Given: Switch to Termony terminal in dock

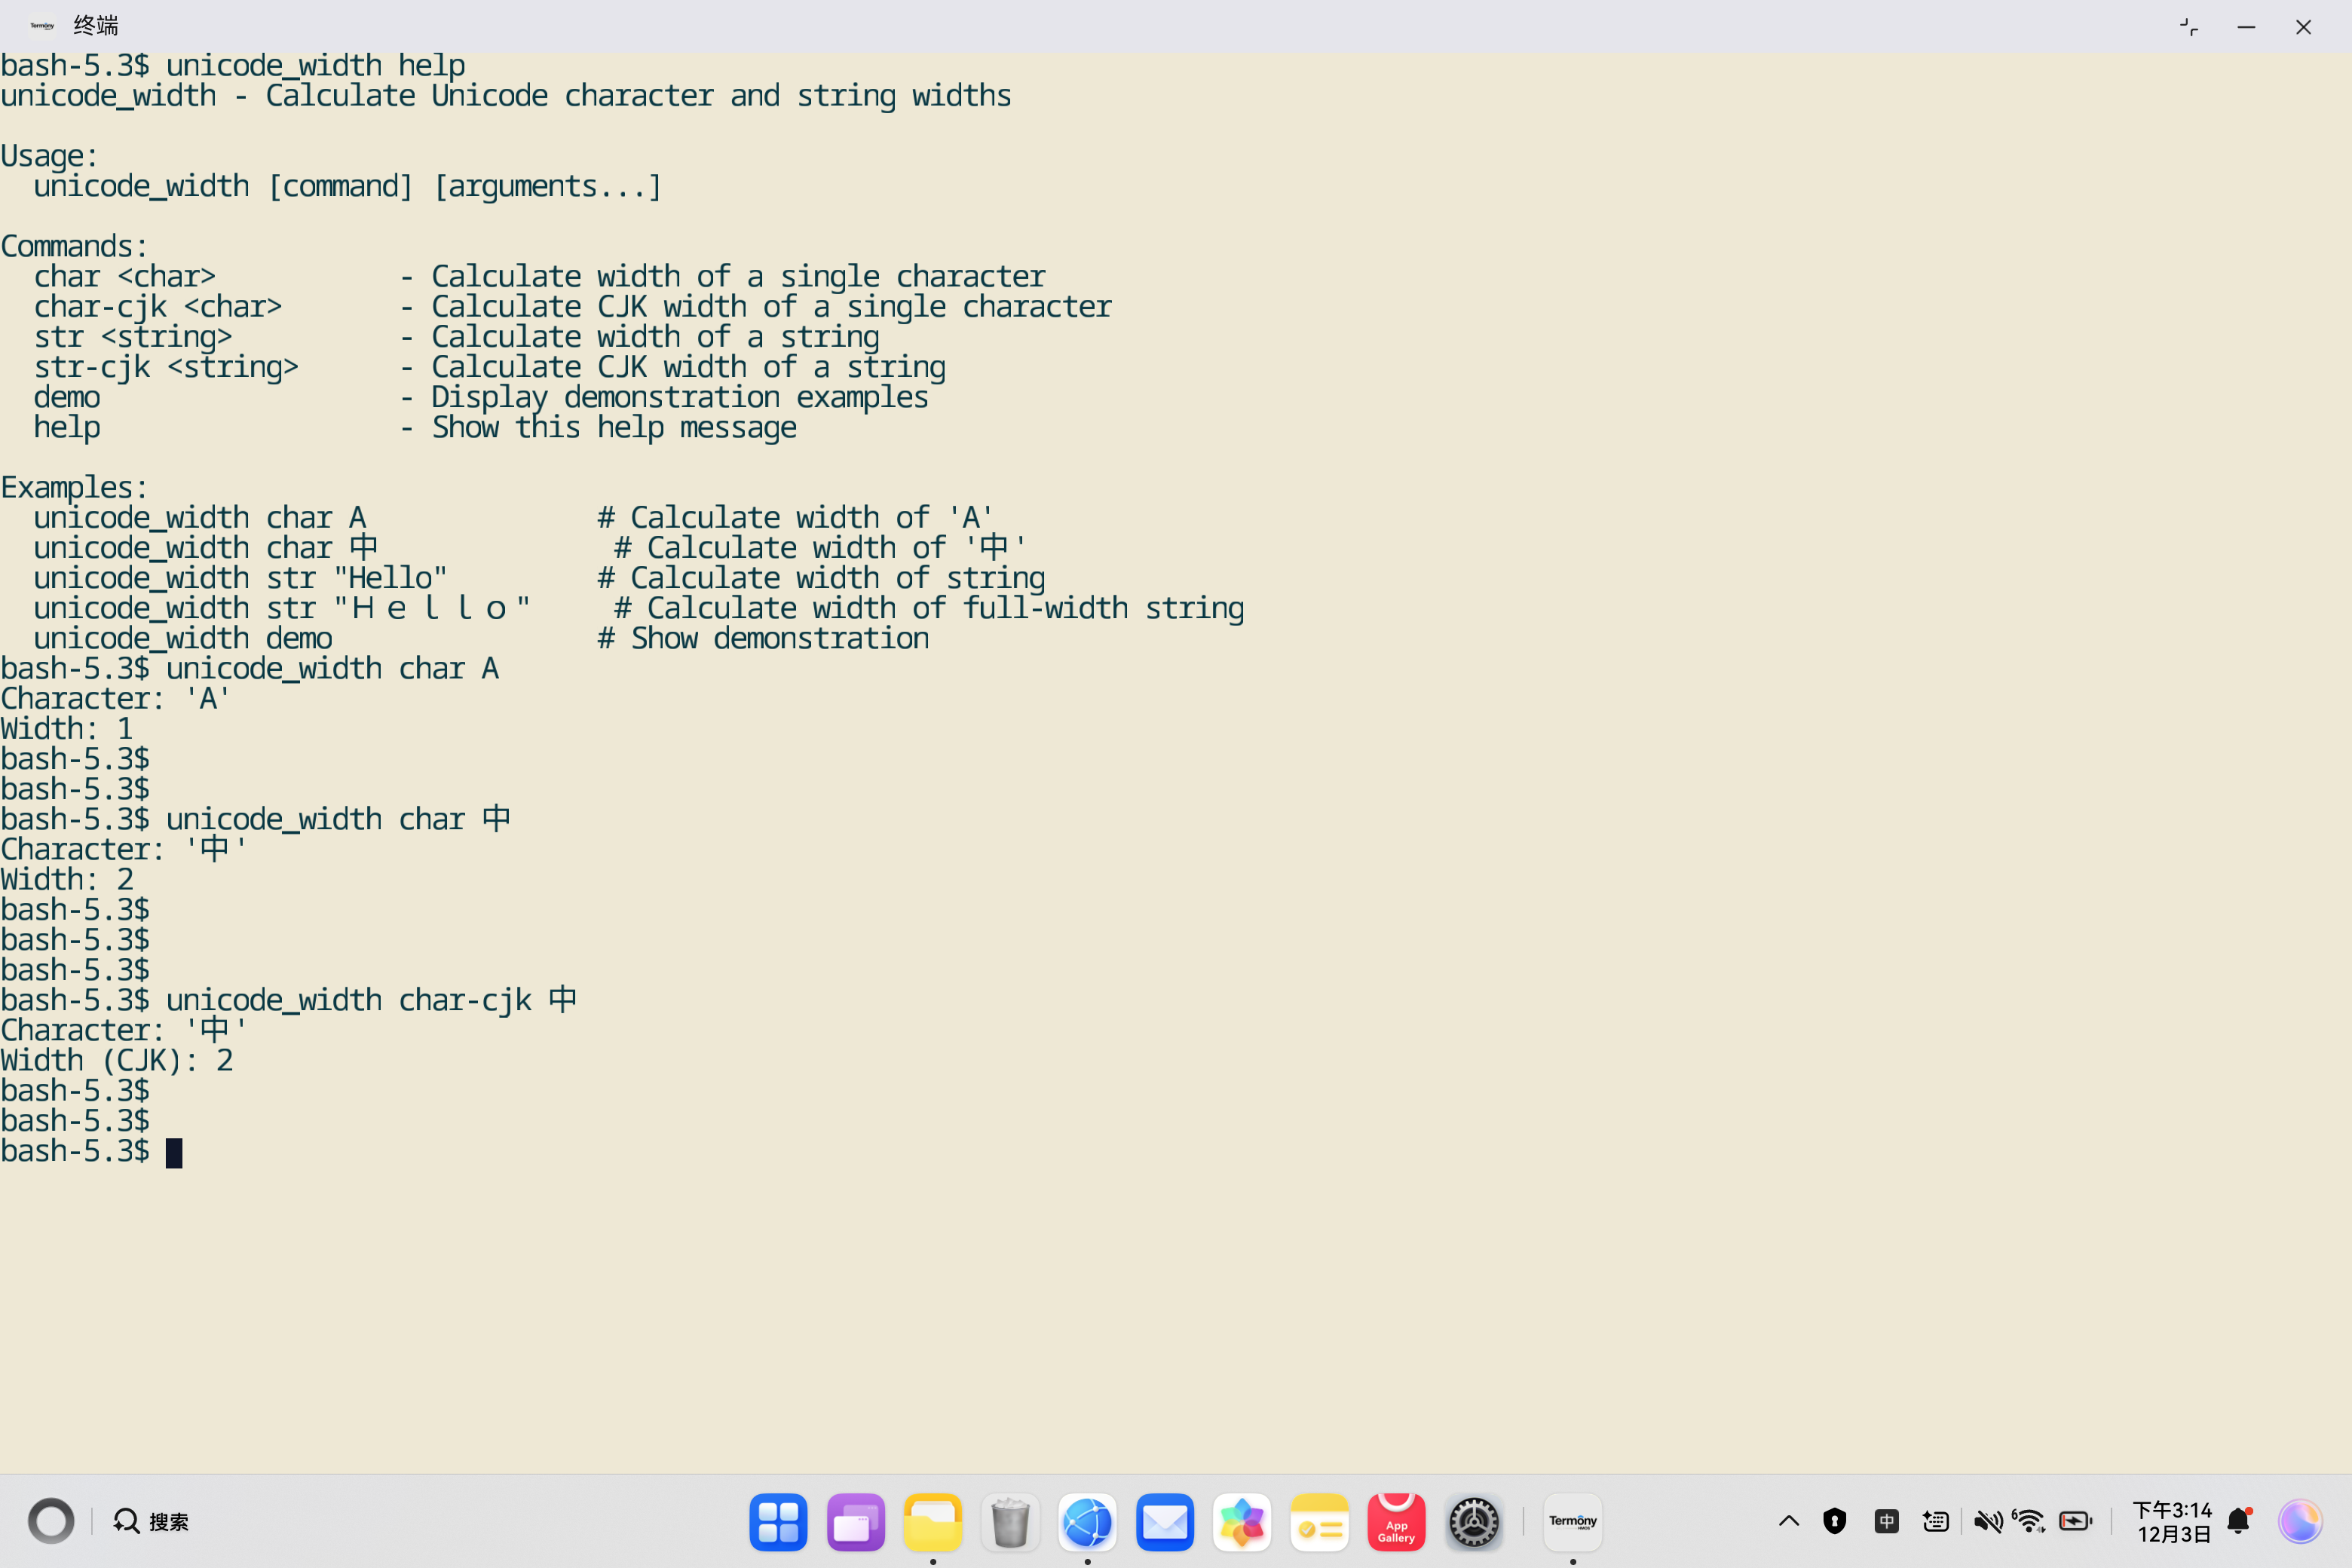Looking at the screenshot, I should pos(1573,1522).
